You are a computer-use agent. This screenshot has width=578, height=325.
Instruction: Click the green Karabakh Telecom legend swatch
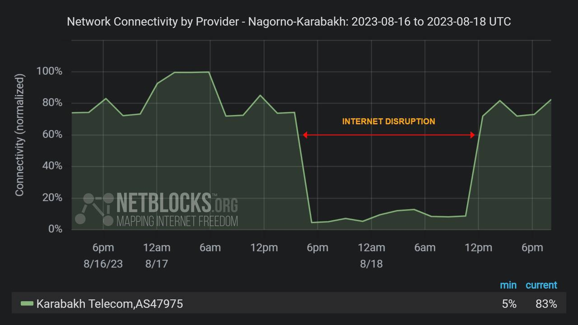(27, 304)
